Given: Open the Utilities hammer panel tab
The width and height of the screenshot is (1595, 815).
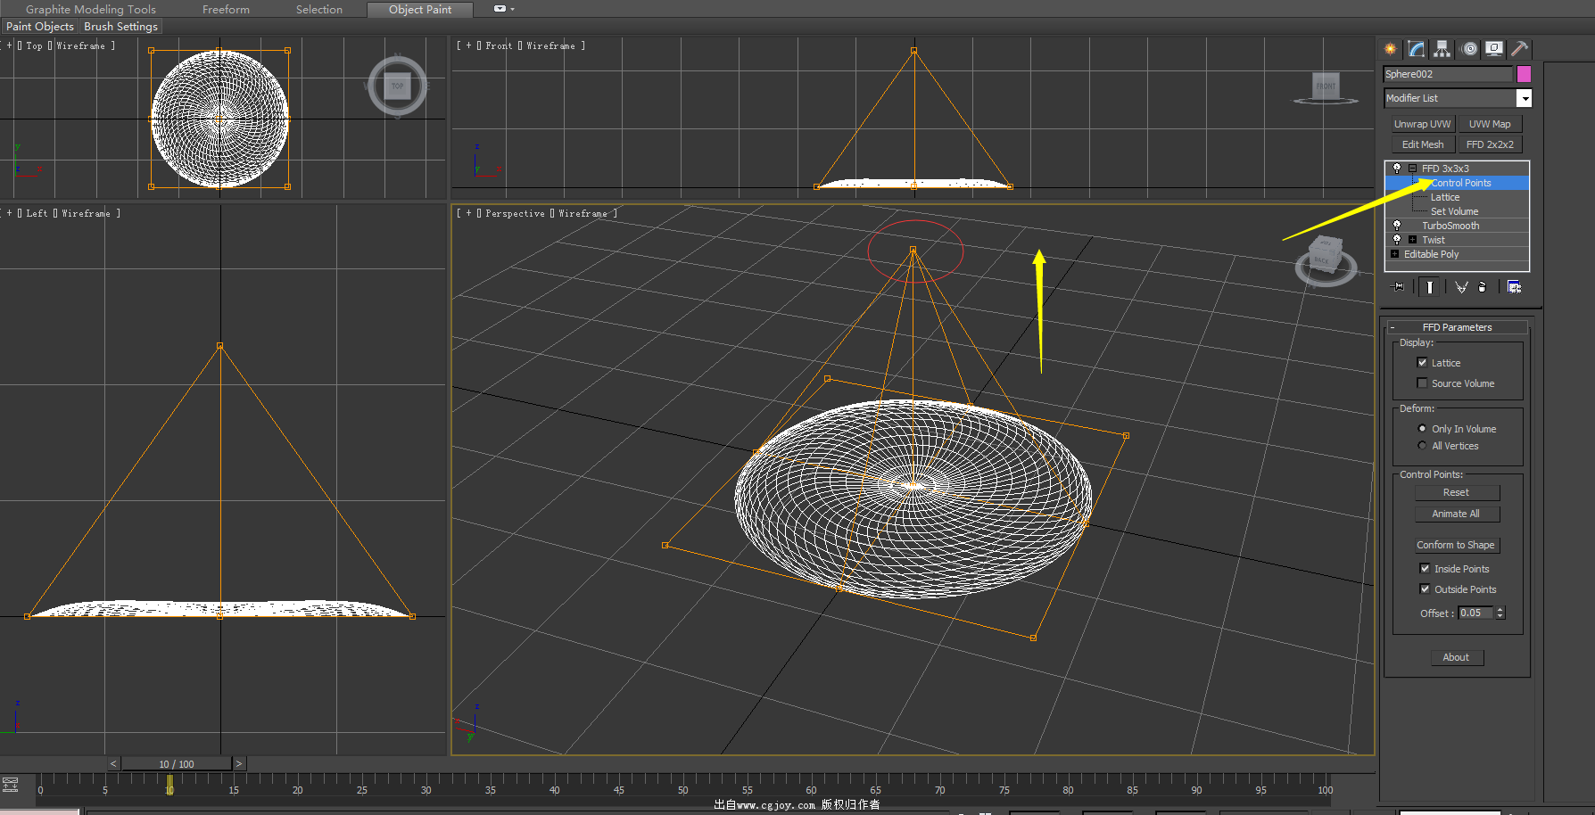Looking at the screenshot, I should tap(1519, 49).
